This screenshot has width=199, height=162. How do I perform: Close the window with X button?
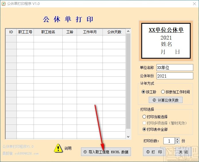[x=194, y=4]
